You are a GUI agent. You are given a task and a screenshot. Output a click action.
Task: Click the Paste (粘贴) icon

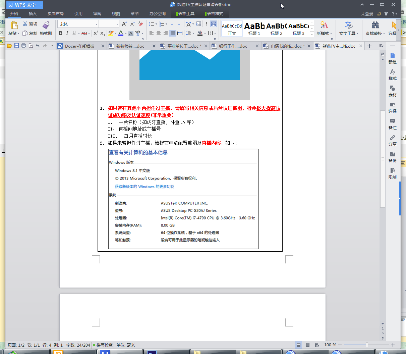[14, 25]
